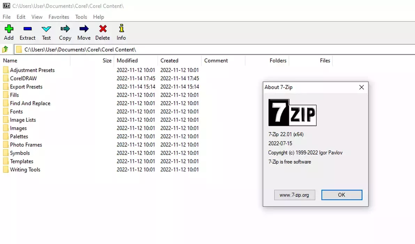This screenshot has width=415, height=244.
Task: Select the Writing Tools folder icon
Action: pos(6,170)
